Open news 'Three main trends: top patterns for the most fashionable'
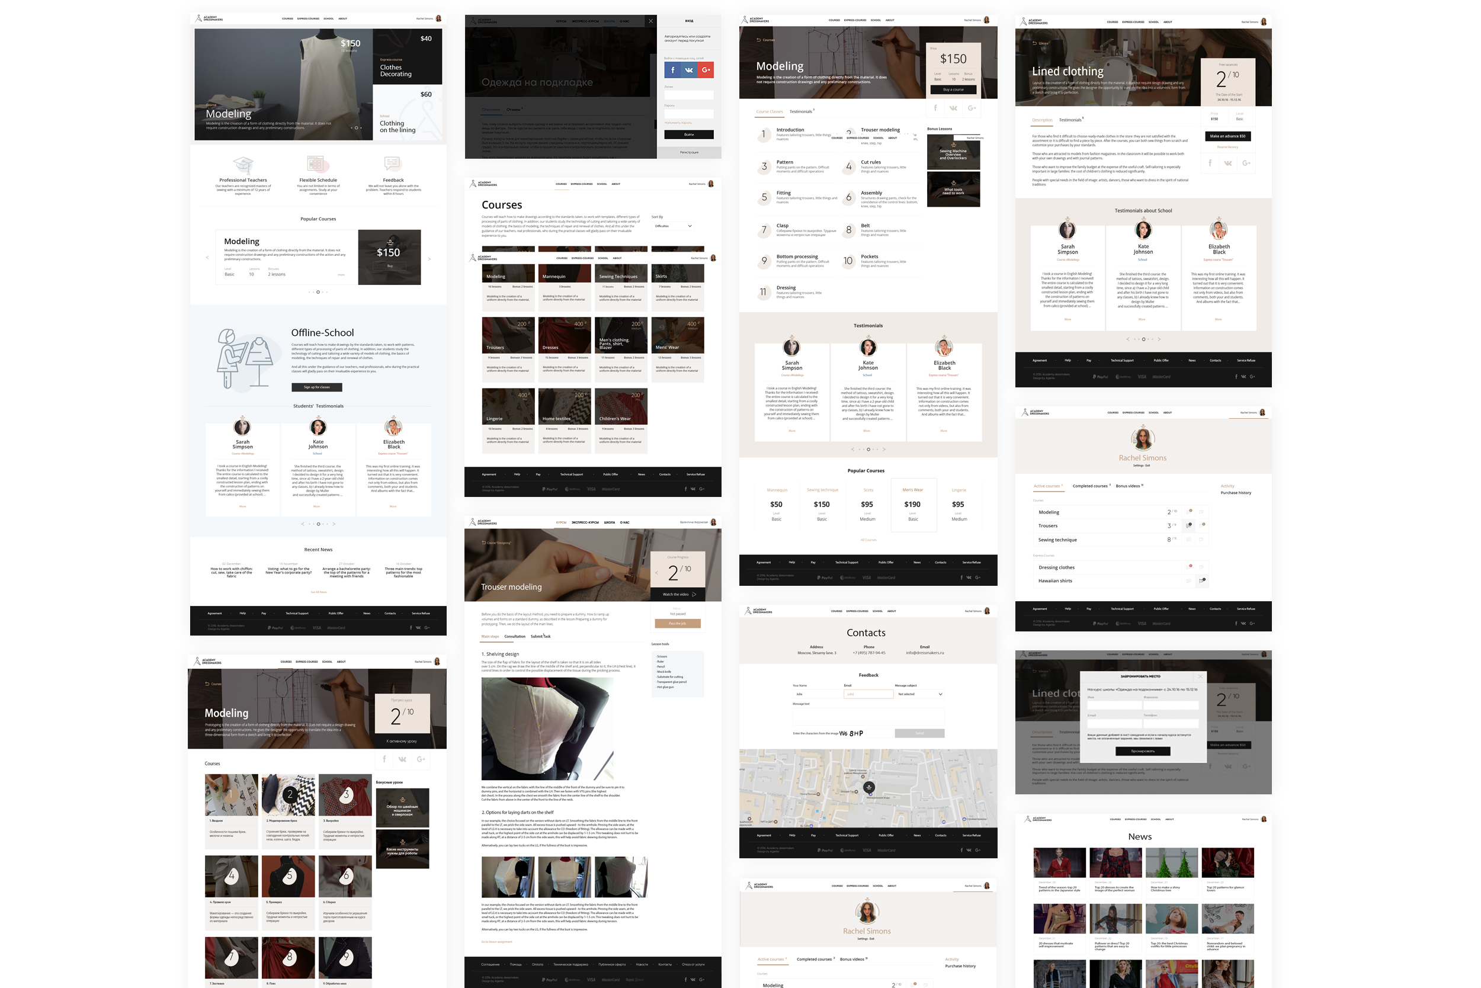Screen dimensions: 1481x988 click(403, 572)
